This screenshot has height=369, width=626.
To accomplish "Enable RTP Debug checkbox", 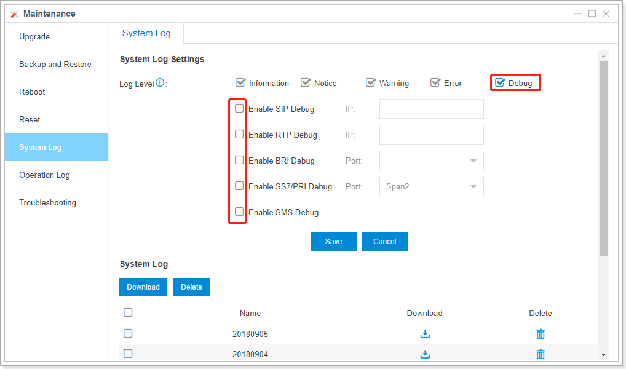I will (x=239, y=134).
